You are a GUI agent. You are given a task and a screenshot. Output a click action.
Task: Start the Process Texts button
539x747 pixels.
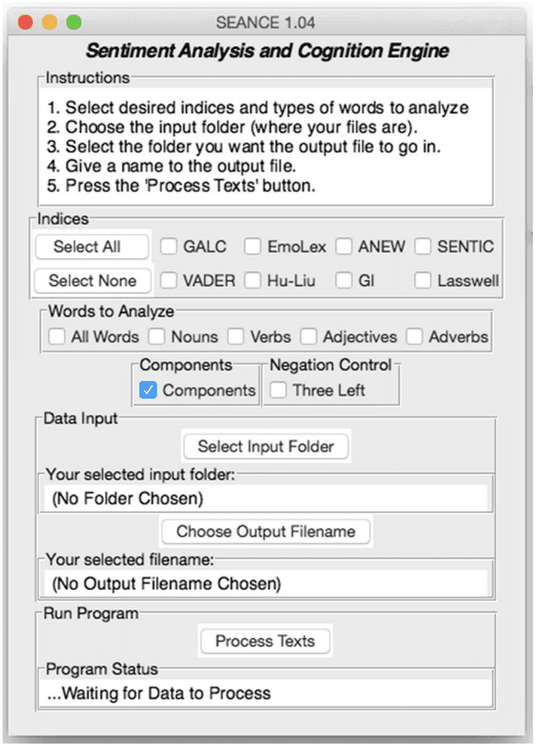point(265,640)
